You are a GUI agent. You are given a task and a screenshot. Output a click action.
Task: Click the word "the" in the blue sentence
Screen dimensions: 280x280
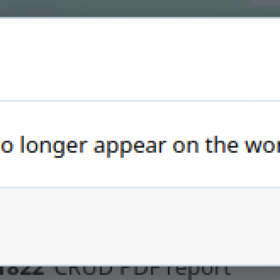(x=222, y=145)
